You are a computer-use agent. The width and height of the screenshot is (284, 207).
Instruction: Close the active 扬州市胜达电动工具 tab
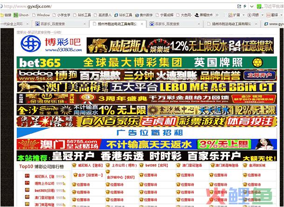[142, 24]
